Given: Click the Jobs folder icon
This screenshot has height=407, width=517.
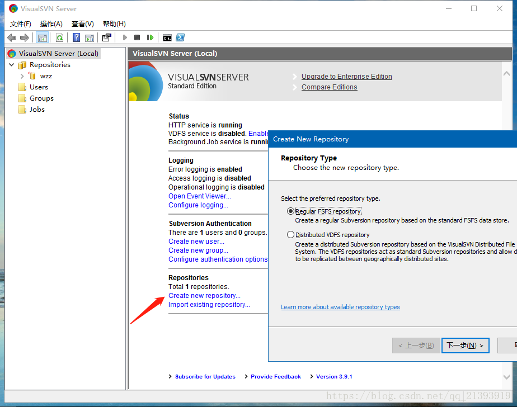Looking at the screenshot, I should pyautogui.click(x=22, y=110).
